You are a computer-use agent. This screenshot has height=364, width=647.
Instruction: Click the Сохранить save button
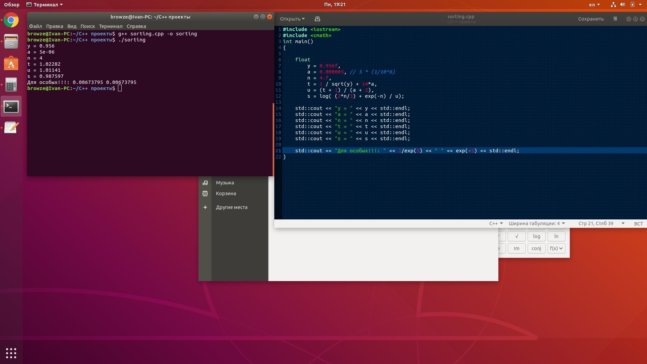[591, 19]
